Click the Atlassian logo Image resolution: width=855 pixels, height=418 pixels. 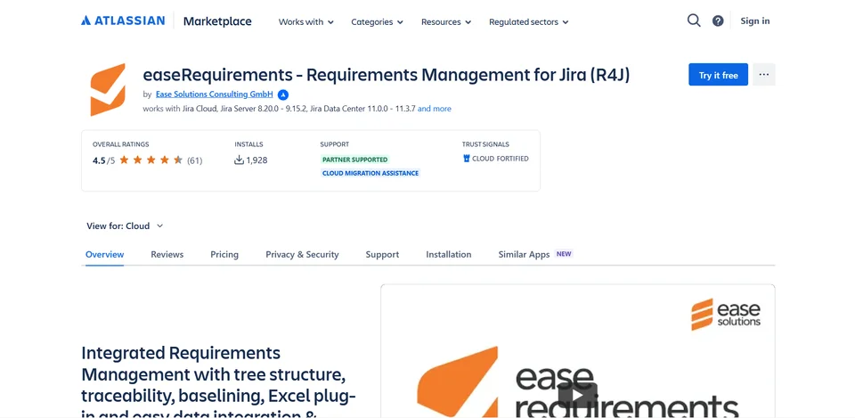click(x=123, y=20)
